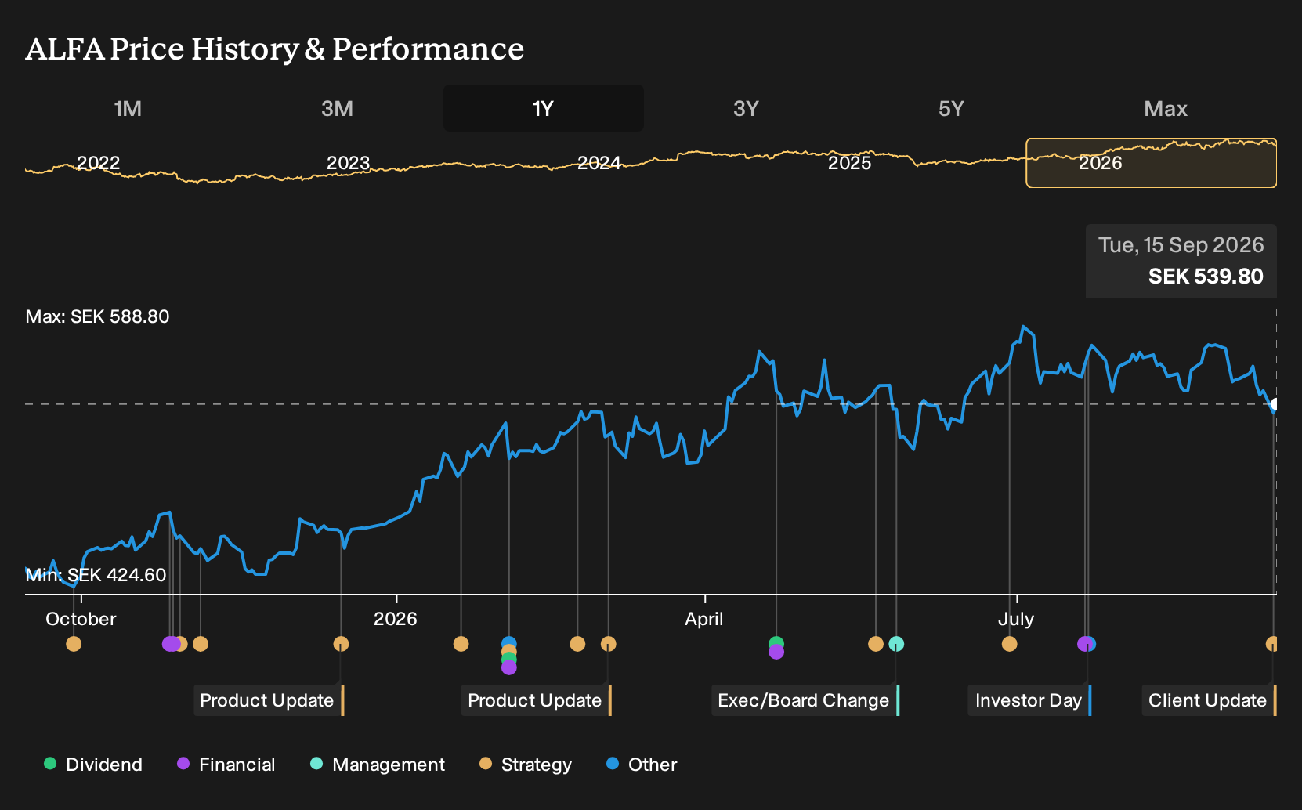1302x810 pixels.
Task: Click the July axis label
Action: coord(1016,619)
